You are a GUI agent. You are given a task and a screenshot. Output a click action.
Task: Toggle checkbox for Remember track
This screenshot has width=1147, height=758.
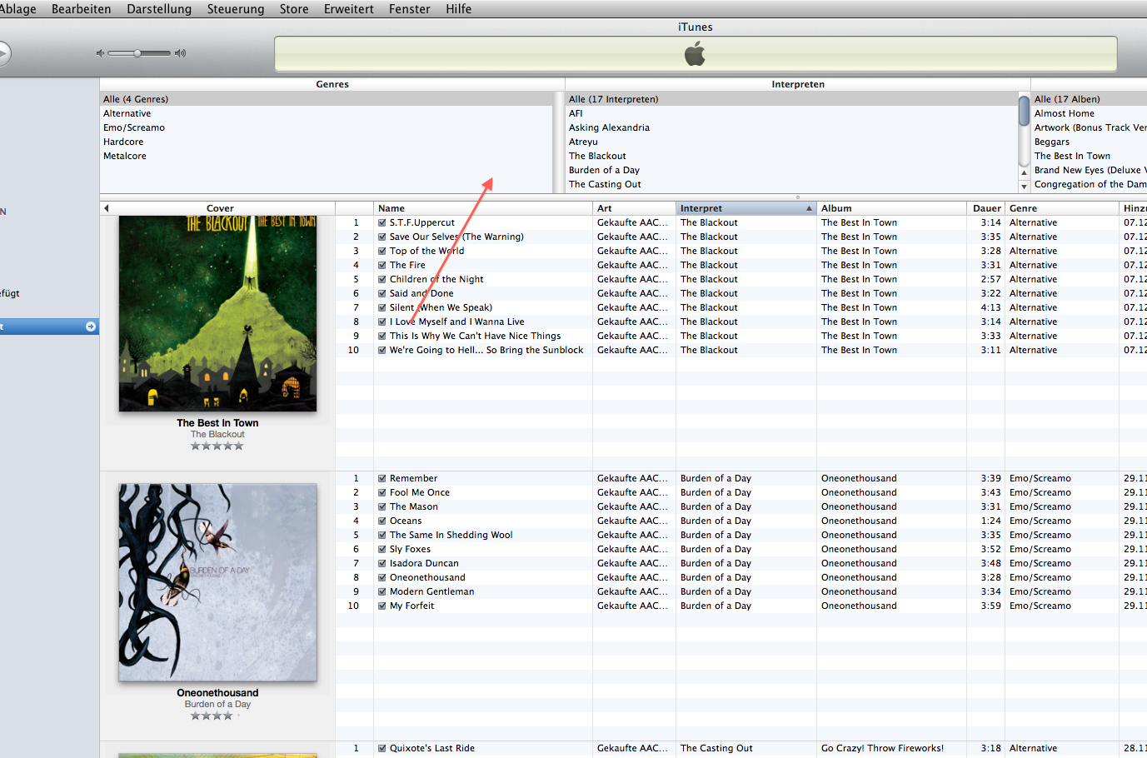(x=382, y=479)
